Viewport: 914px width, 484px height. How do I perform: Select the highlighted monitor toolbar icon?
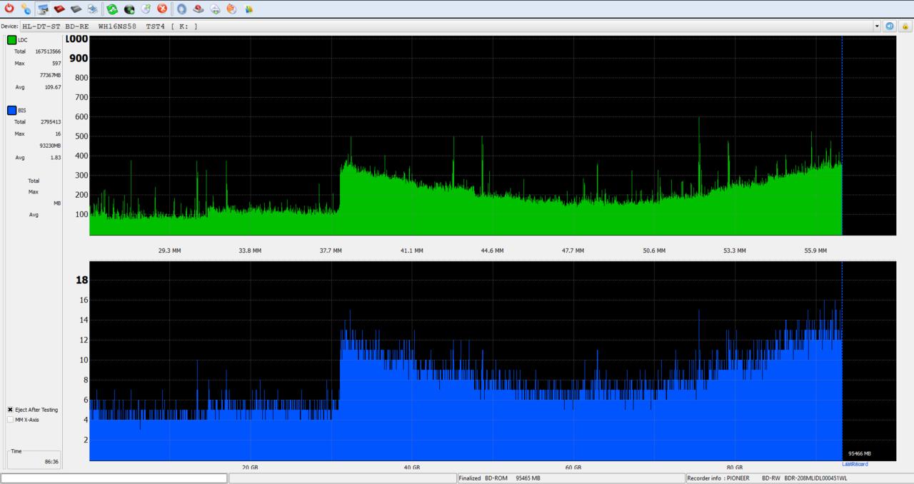point(43,9)
